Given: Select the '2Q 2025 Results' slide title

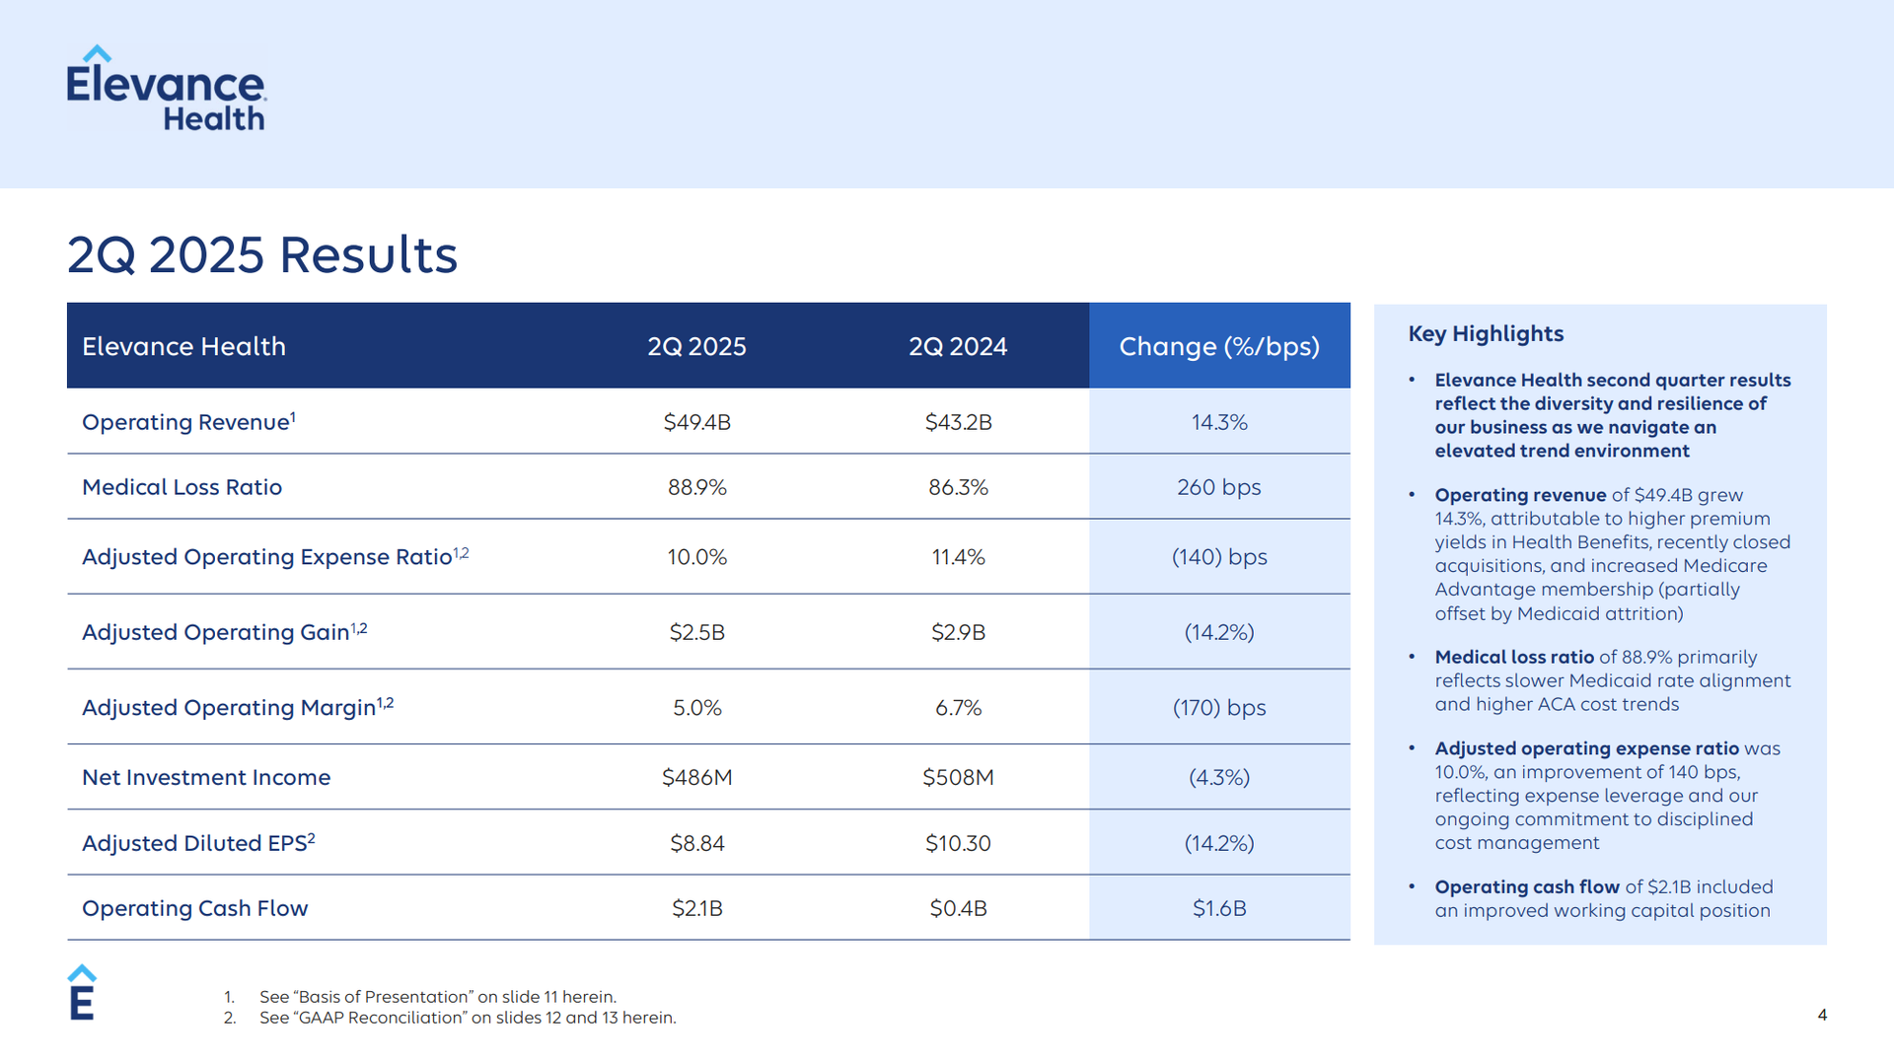Looking at the screenshot, I should [x=262, y=254].
